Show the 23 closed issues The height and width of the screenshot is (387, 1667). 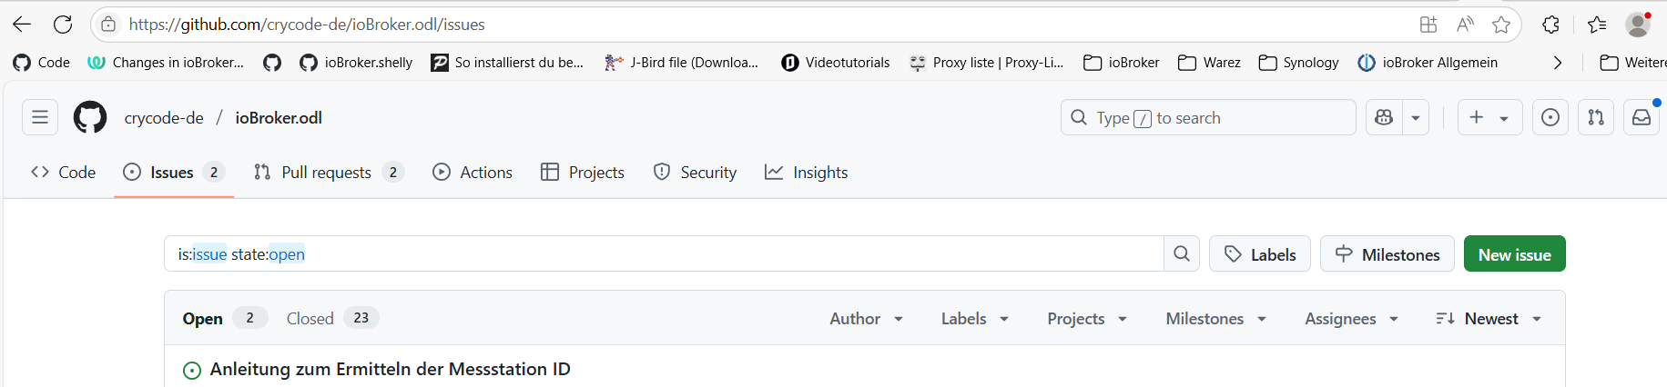(x=331, y=319)
